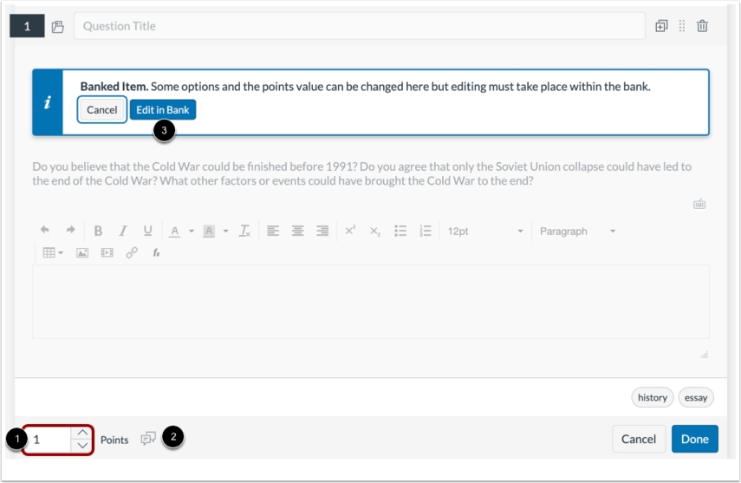Click the duplicate question icon
741x483 pixels.
(x=661, y=26)
